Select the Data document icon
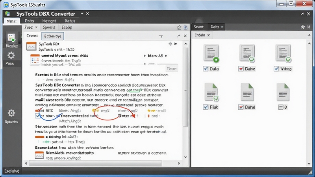 coord(211,53)
